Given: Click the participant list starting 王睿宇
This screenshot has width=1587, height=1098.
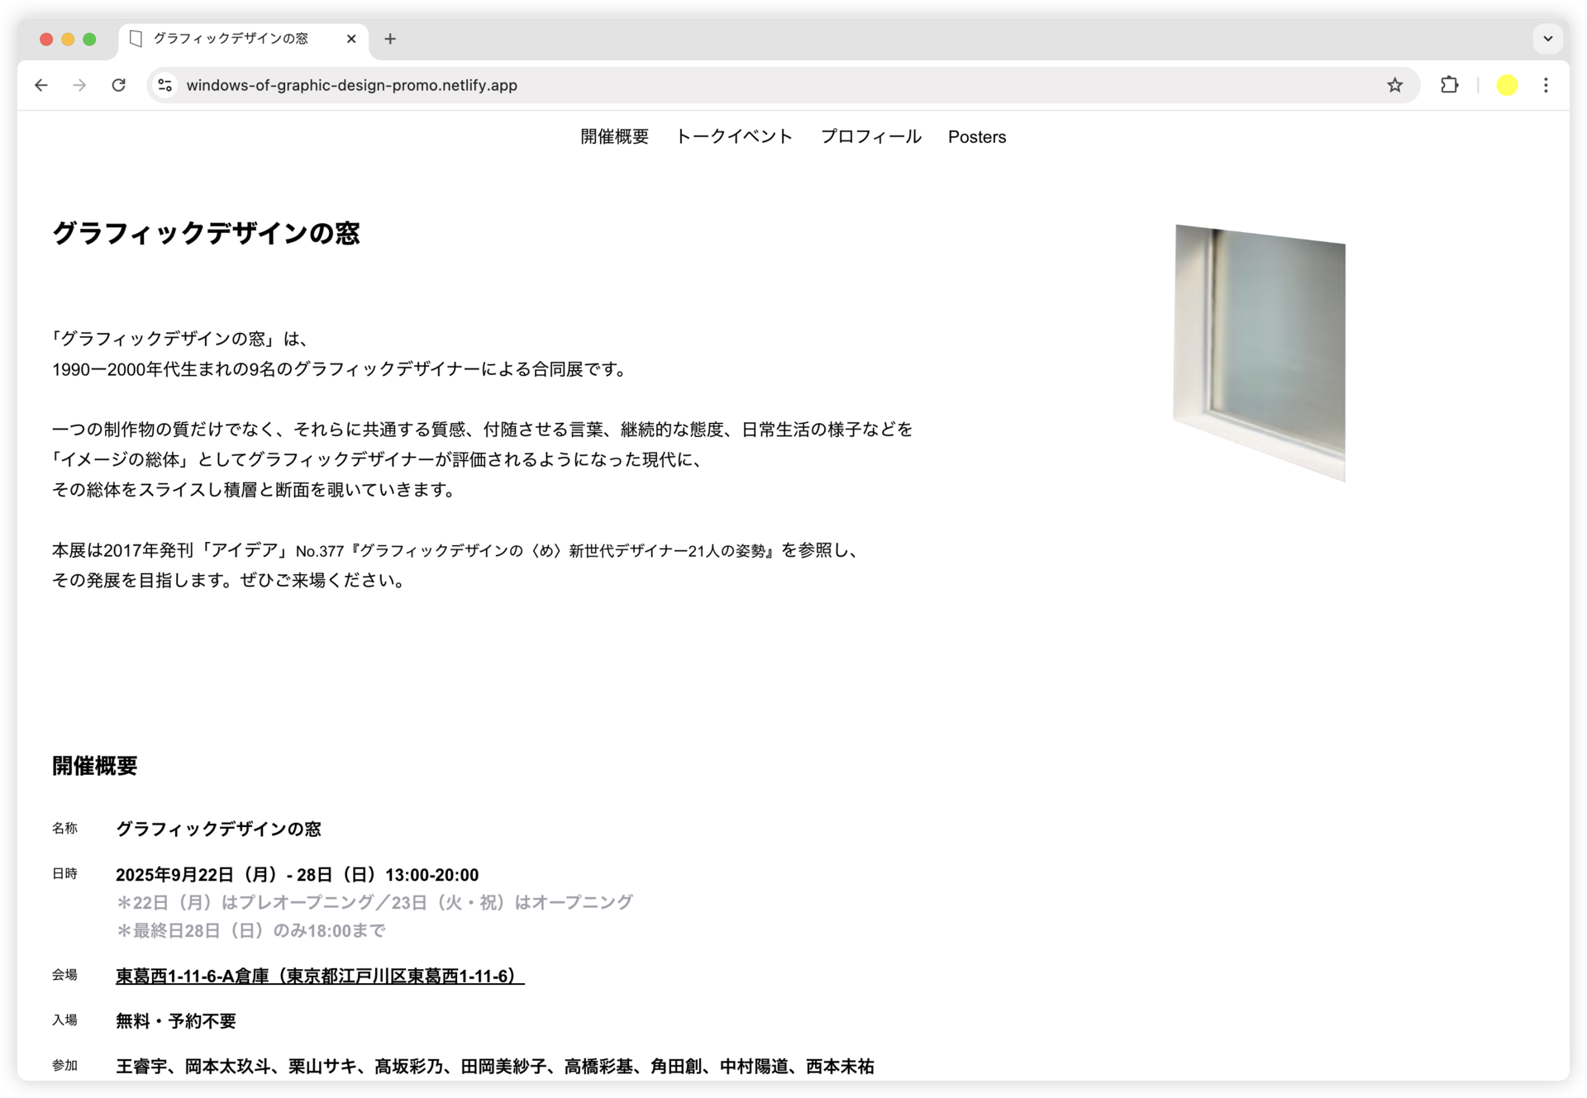Looking at the screenshot, I should click(495, 1067).
